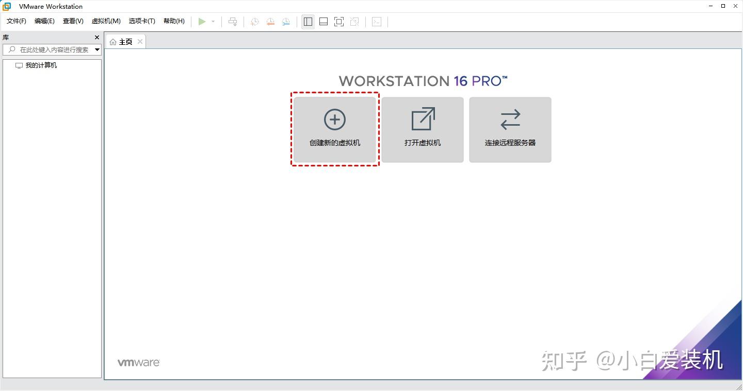Toggle the library panel visibility
Image resolution: width=743 pixels, height=391 pixels.
[x=308, y=22]
